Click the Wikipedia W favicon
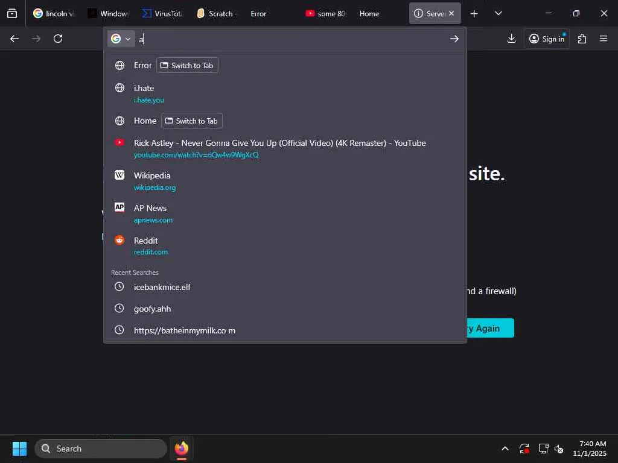 pyautogui.click(x=119, y=175)
